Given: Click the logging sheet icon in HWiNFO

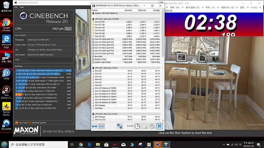Looking at the screenshot, I should 145,126.
